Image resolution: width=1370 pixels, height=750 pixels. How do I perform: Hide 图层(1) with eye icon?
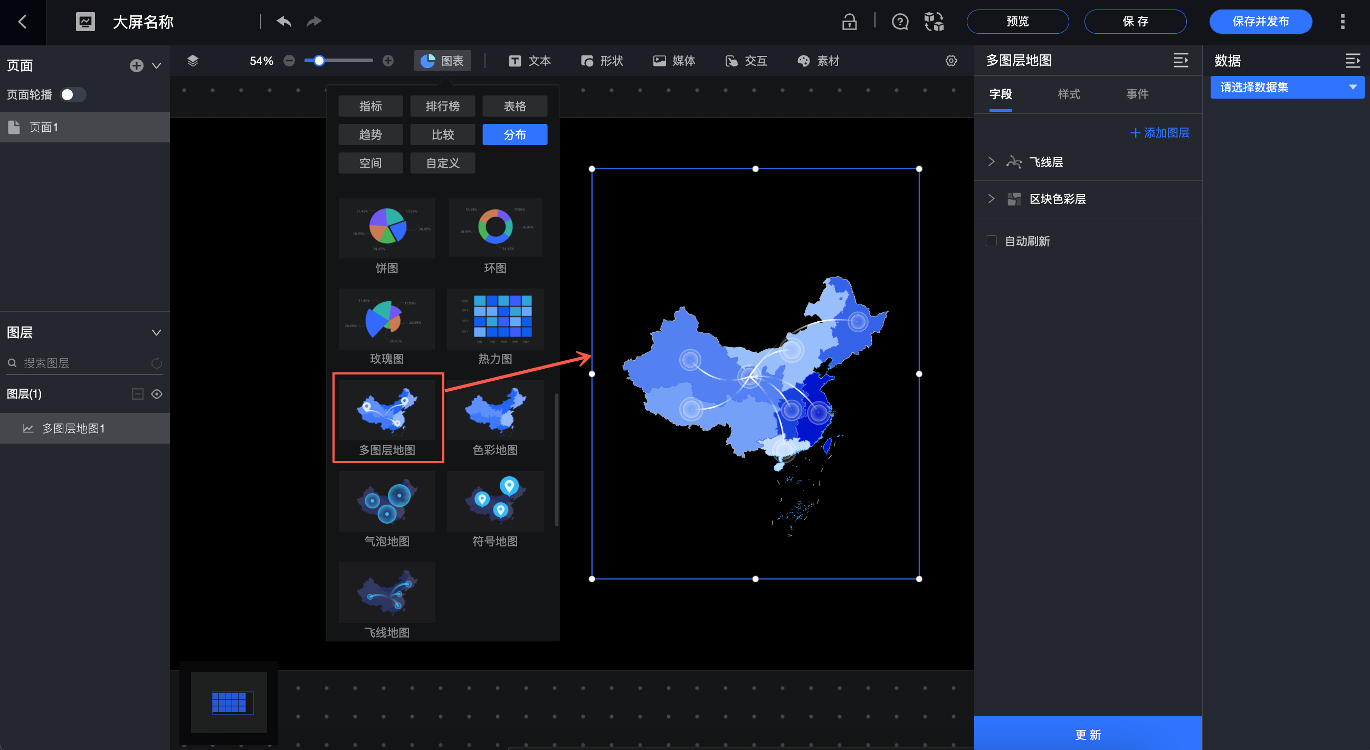coord(156,394)
